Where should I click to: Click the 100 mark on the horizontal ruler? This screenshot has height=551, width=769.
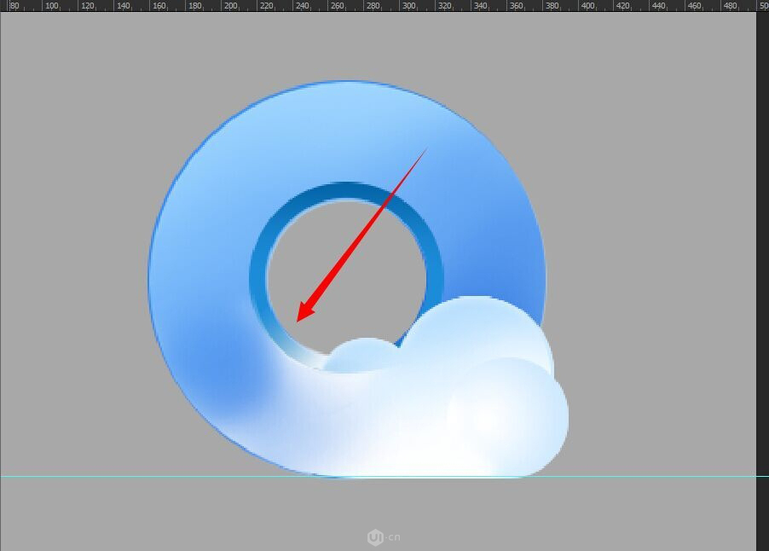(51, 5)
